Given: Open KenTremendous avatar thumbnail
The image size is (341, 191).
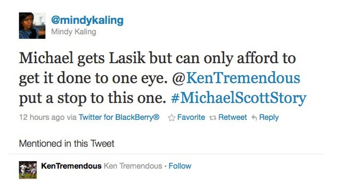Looking at the screenshot, I should coord(28,170).
